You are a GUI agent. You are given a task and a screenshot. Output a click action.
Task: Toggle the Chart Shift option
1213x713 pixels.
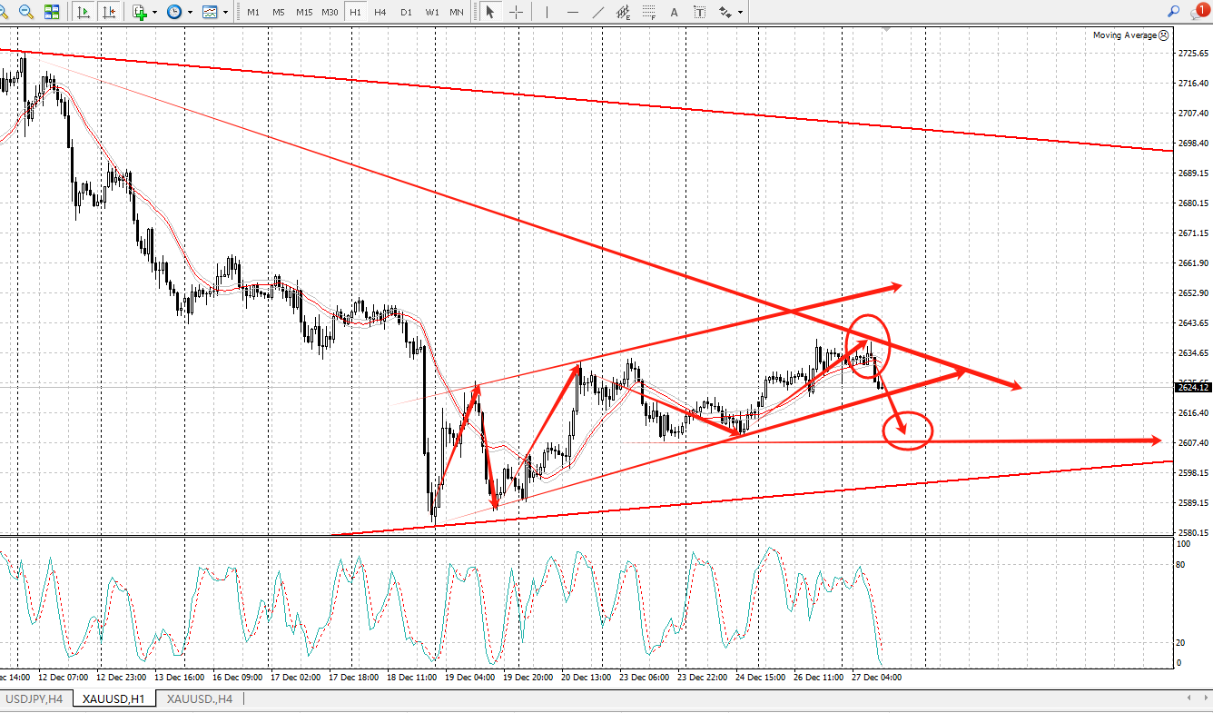click(x=109, y=12)
